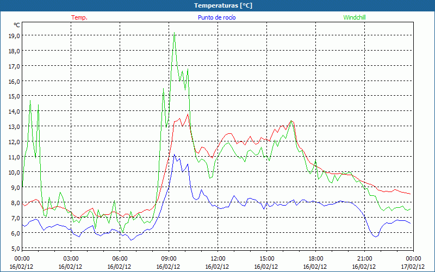Click the 18:00 time axis label
Screen dimensions: 435x272
click(316, 259)
